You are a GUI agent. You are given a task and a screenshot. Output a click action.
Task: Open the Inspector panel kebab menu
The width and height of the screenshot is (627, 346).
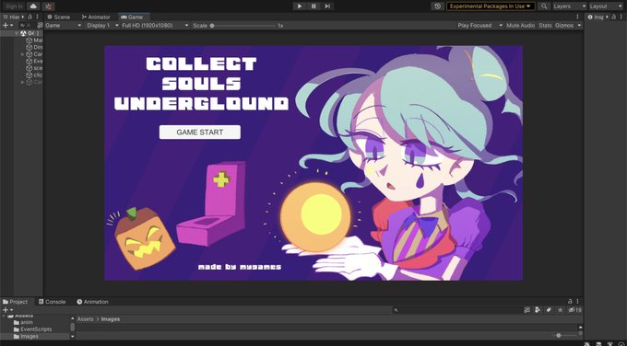point(621,17)
